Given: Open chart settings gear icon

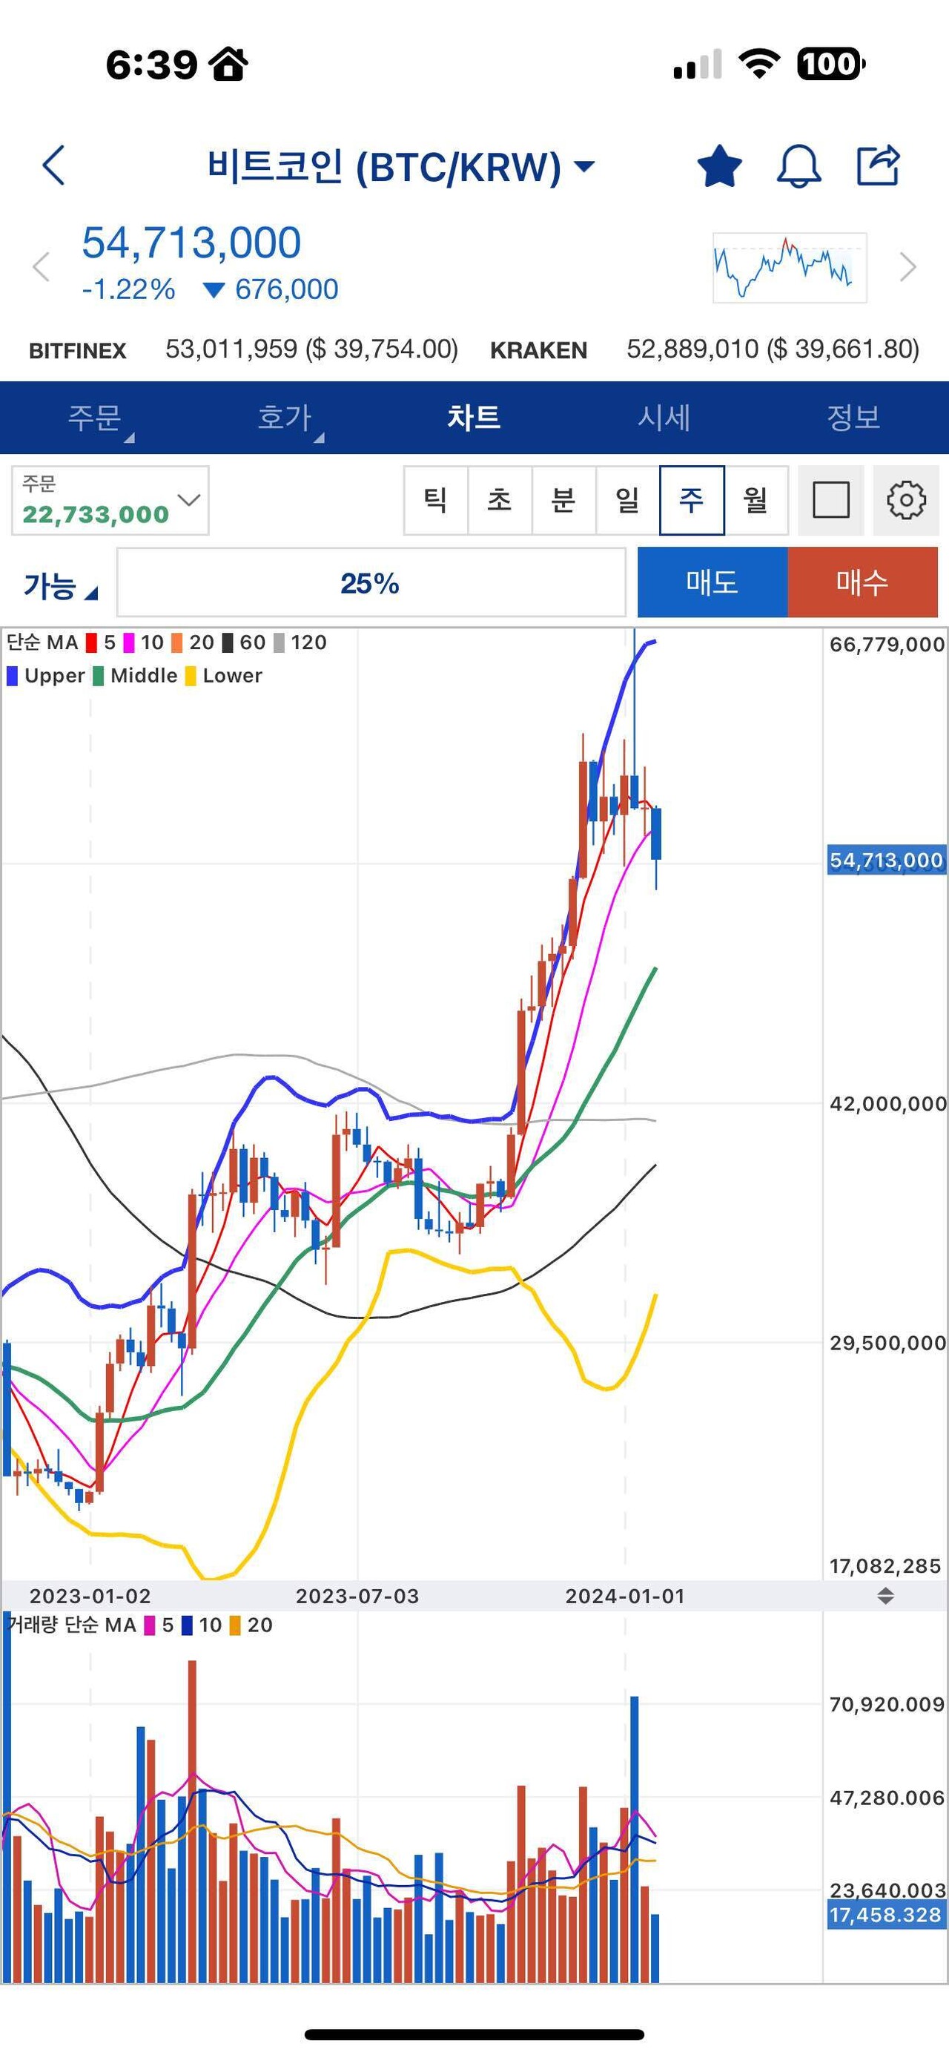Looking at the screenshot, I should (906, 501).
